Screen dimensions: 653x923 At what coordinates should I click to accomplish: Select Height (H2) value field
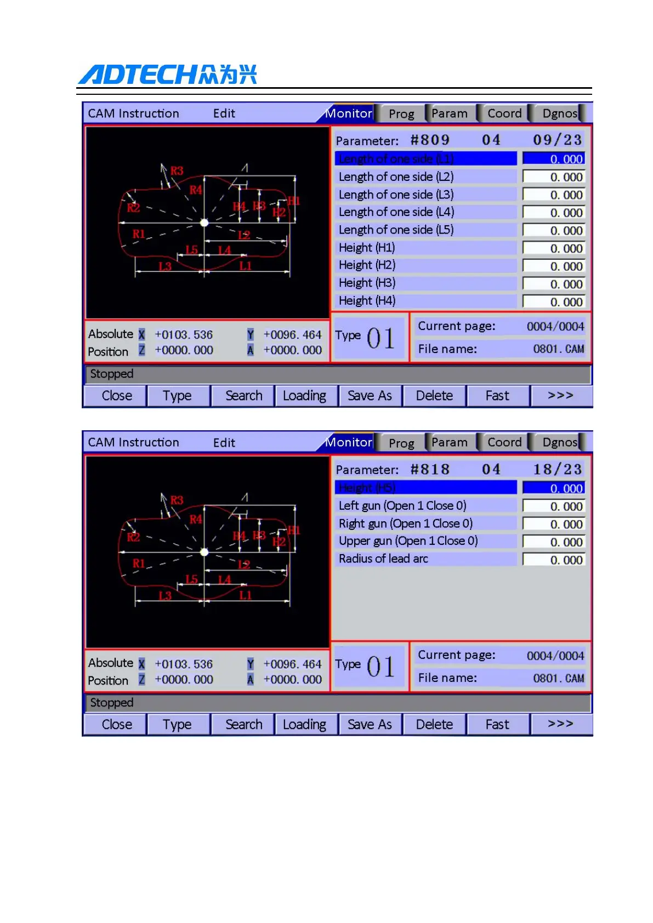[x=554, y=266]
